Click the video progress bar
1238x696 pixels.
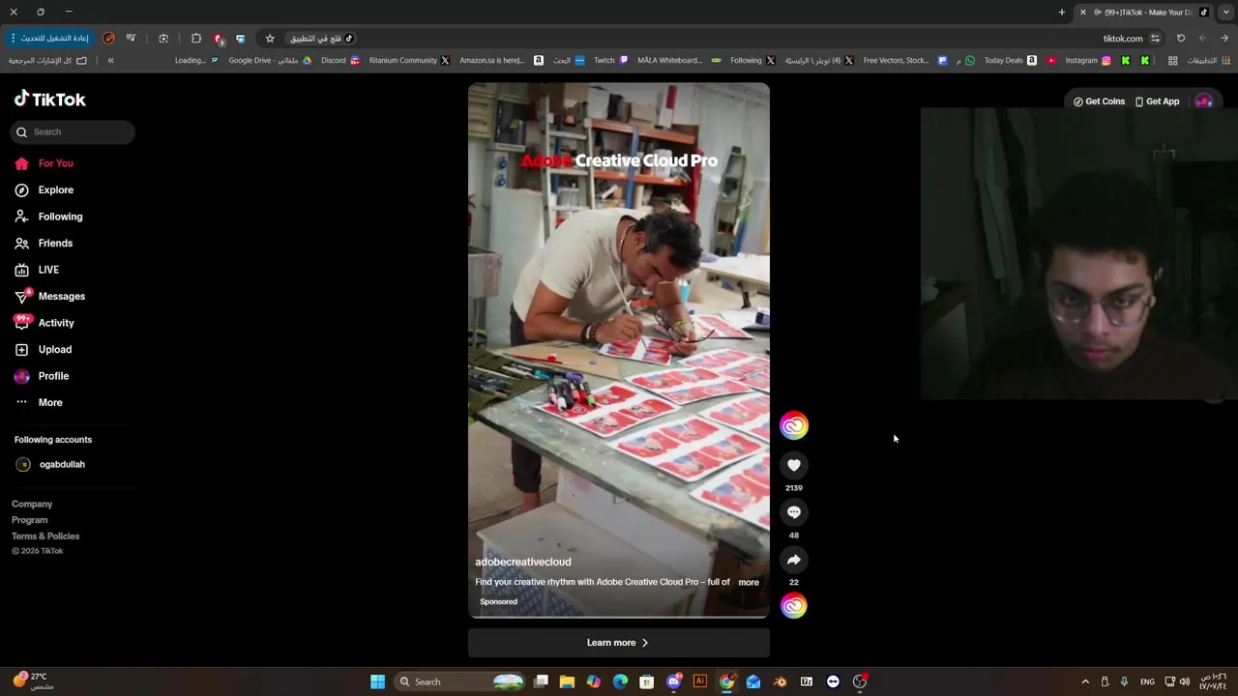619,617
